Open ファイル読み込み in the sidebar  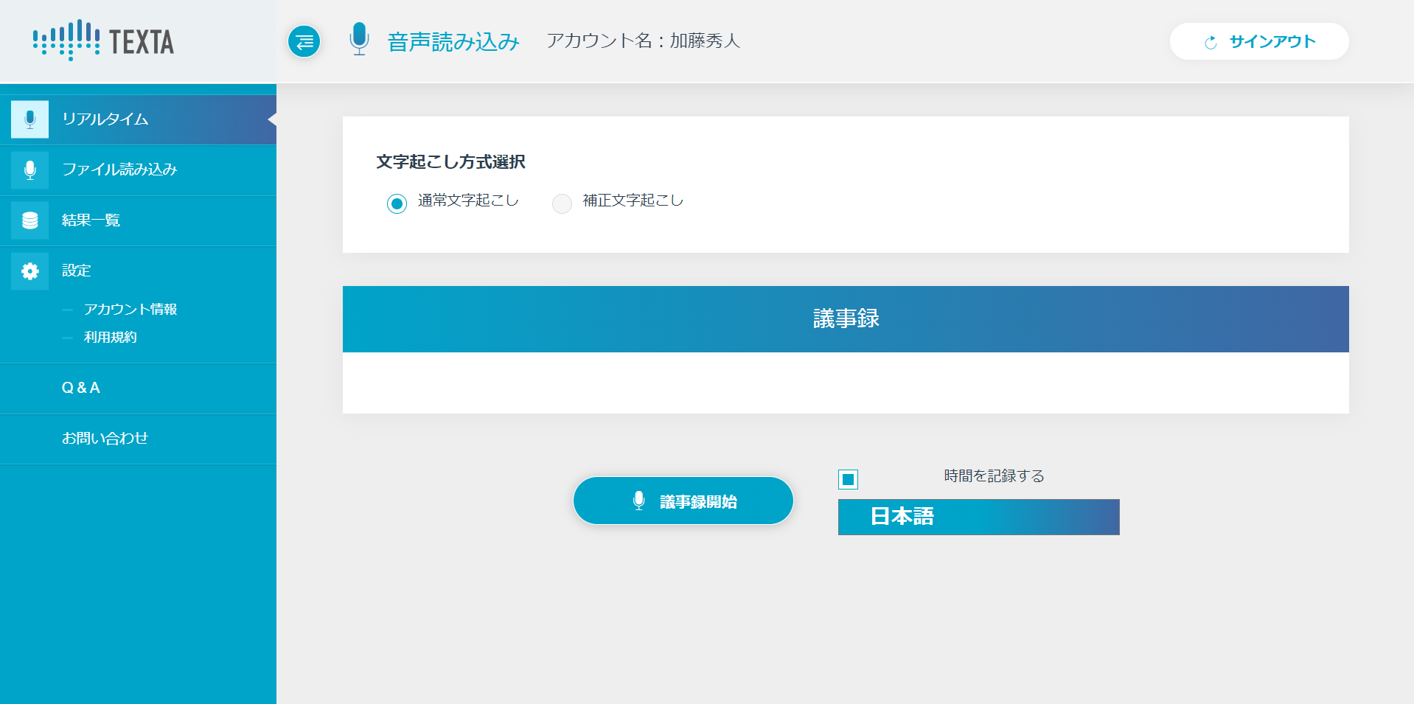coord(138,170)
